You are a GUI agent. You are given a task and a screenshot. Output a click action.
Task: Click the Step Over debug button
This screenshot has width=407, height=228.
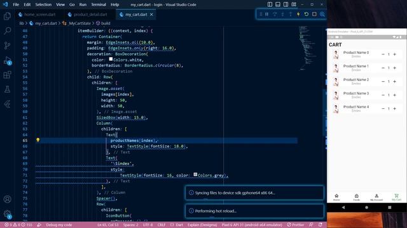275,14
